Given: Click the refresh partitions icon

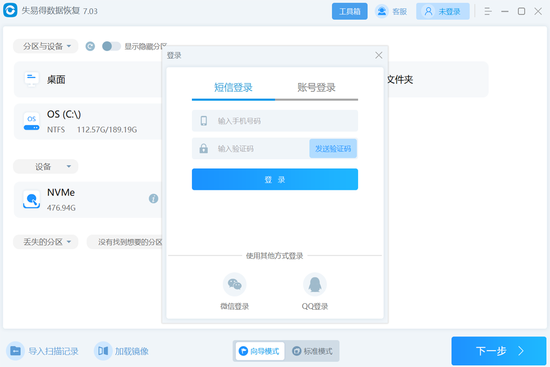Looking at the screenshot, I should click(x=90, y=46).
